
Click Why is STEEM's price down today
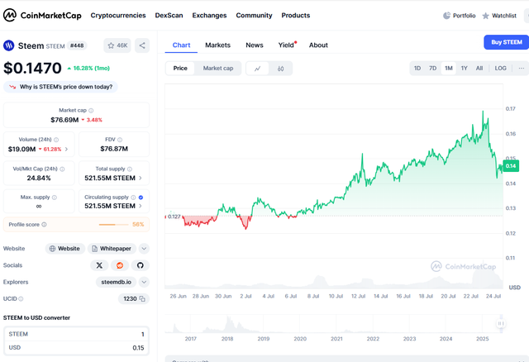(60, 87)
